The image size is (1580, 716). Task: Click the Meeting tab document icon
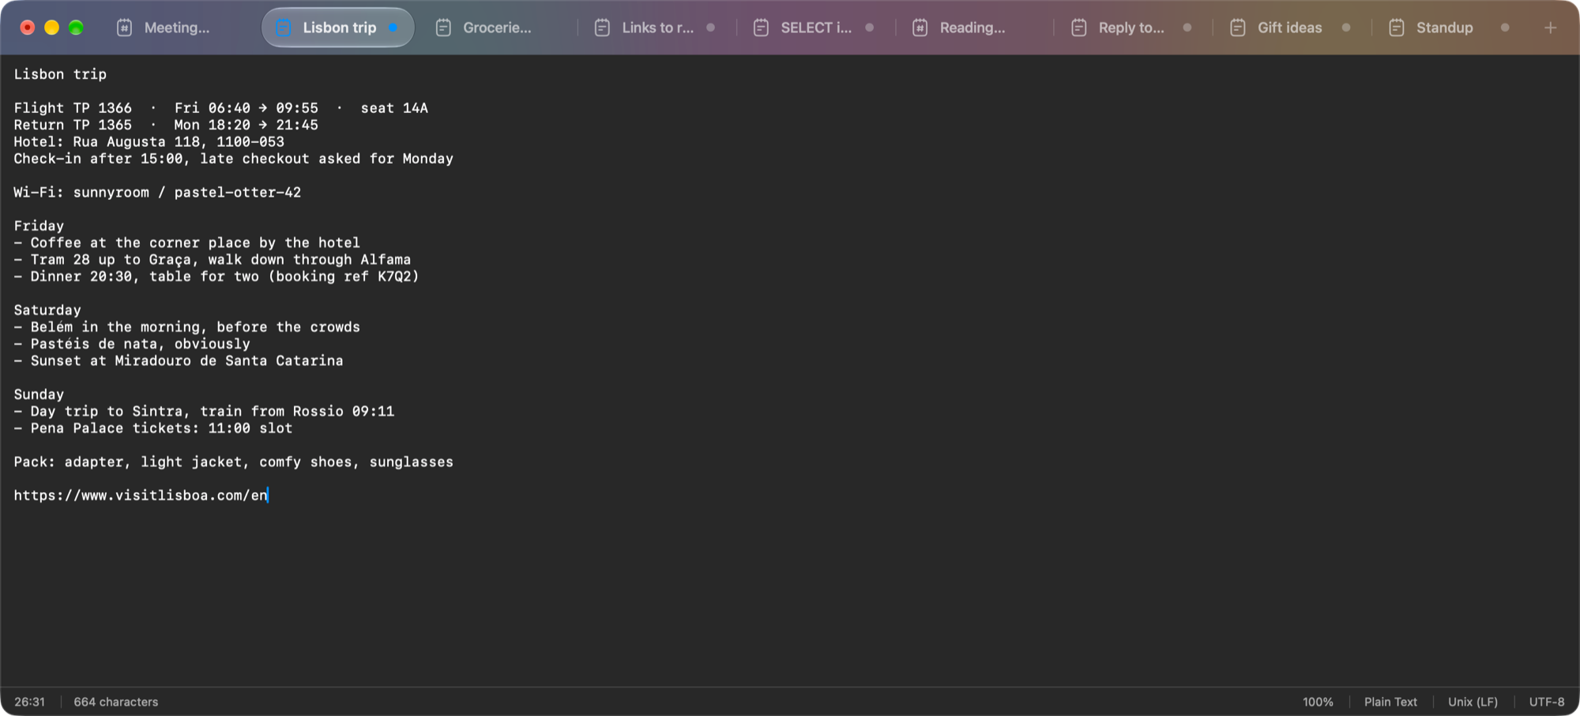(124, 28)
